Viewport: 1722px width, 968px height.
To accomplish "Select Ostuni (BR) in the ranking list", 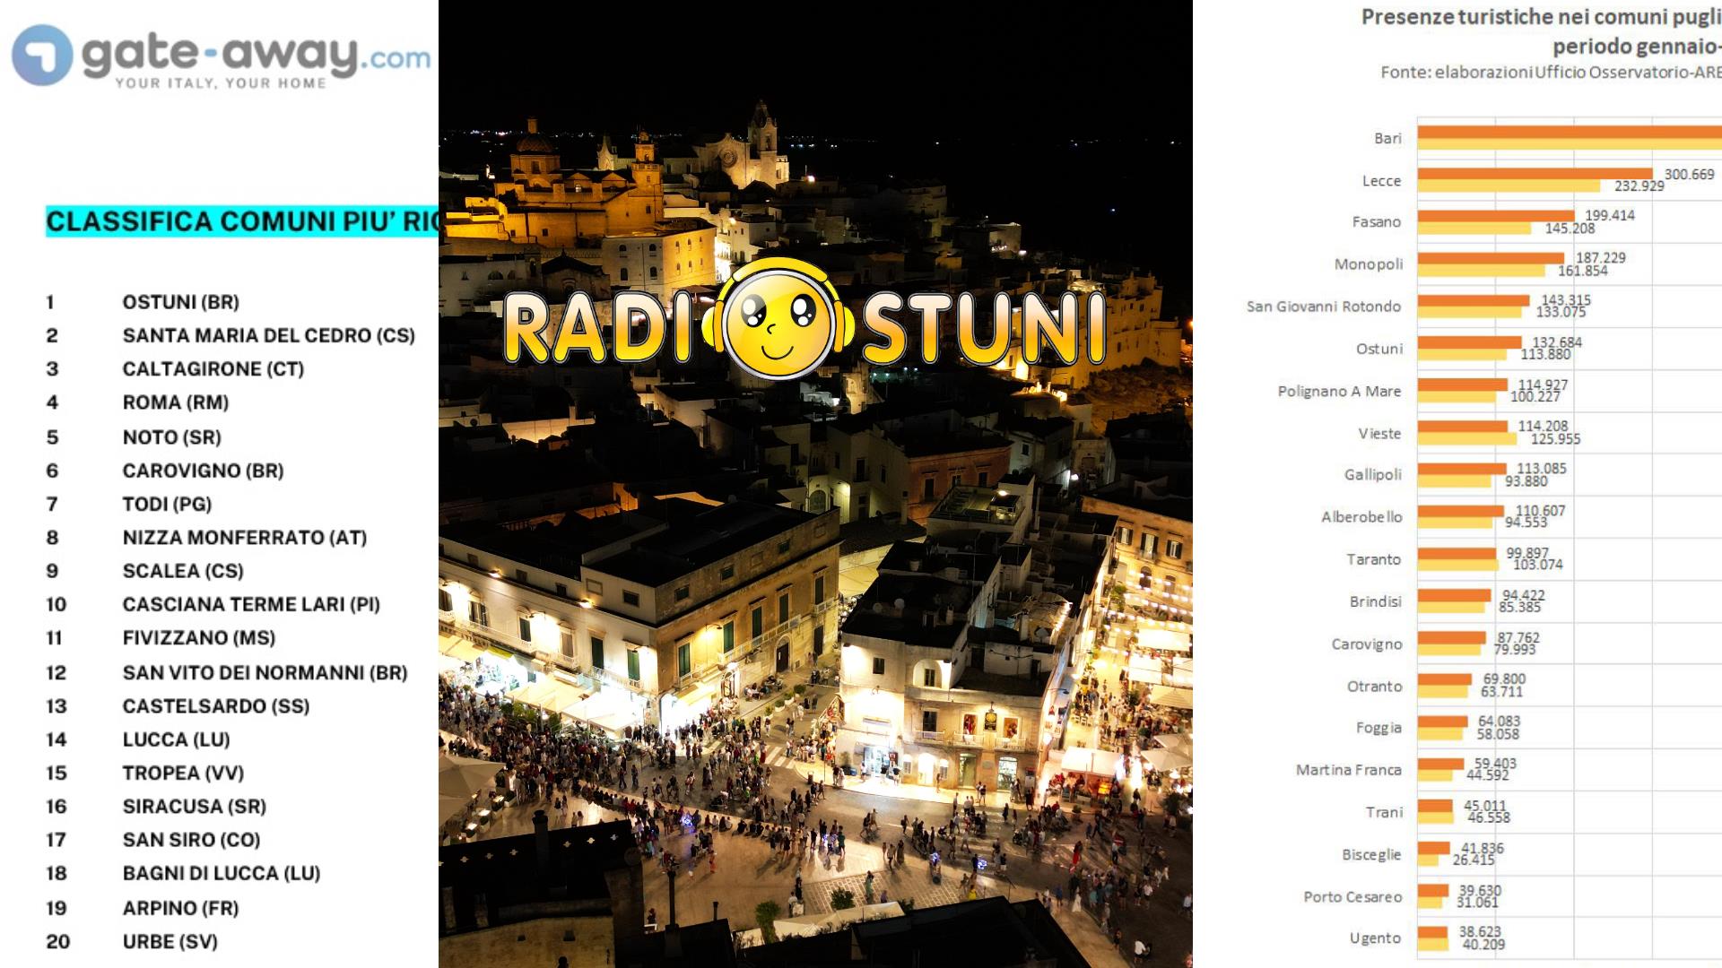I will point(180,302).
